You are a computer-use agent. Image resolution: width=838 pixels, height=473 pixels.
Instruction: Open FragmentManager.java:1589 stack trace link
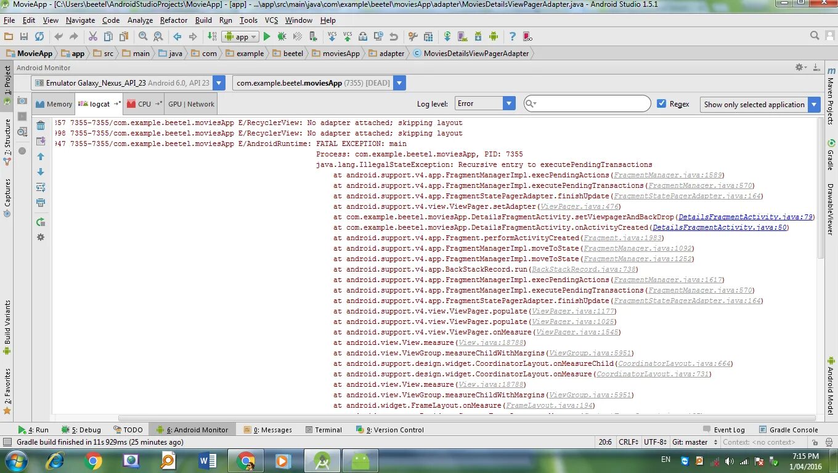(668, 175)
